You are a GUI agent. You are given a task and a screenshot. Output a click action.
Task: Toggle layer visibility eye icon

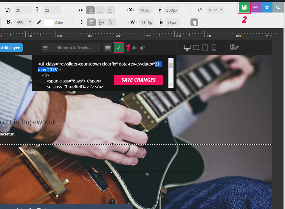coord(134,48)
